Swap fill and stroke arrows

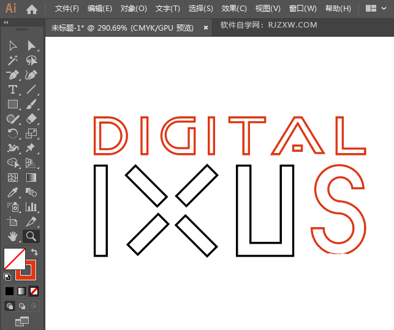(x=34, y=252)
